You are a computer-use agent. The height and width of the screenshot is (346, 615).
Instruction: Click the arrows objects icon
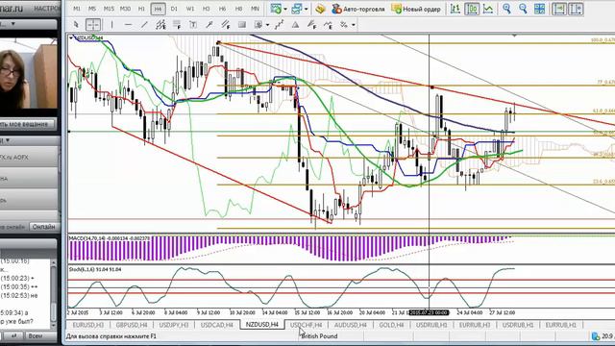click(258, 25)
